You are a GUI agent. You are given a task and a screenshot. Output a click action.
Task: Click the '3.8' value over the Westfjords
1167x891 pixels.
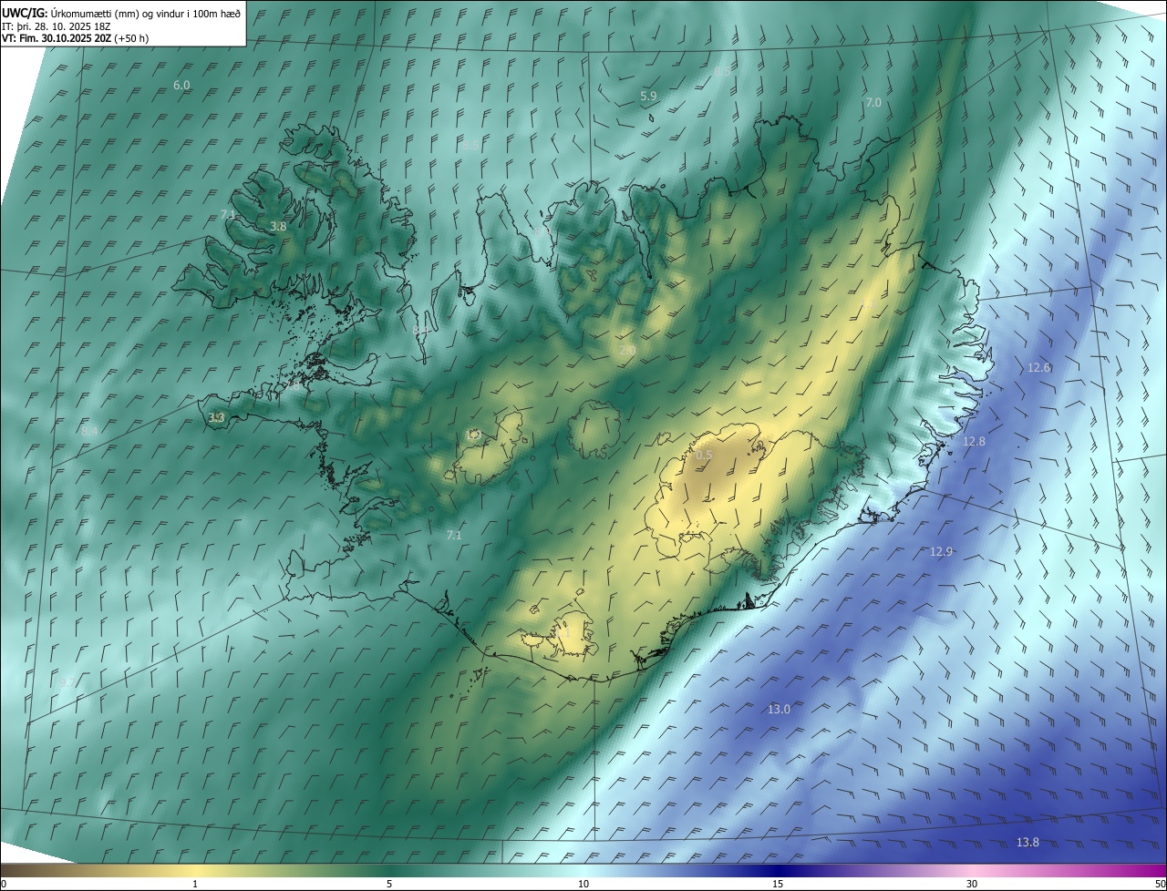coord(278,226)
